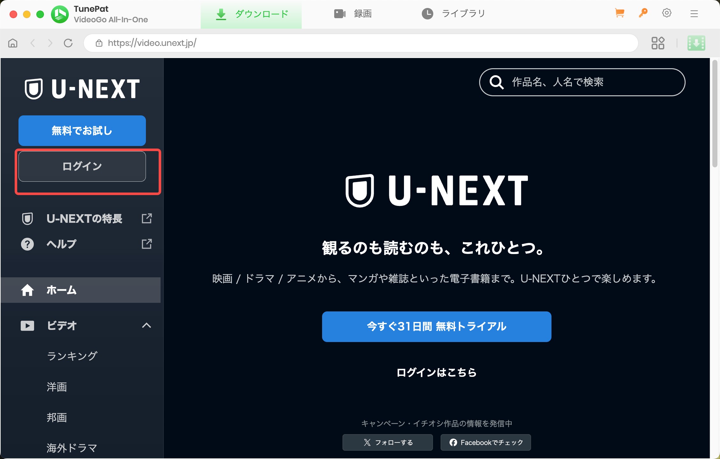Open the ログインはこちら link
Screen dimensions: 720x459
click(437, 372)
